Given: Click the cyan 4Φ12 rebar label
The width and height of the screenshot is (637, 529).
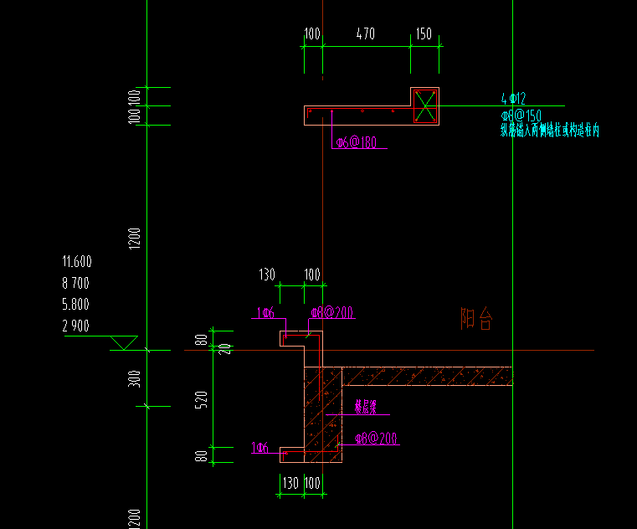Looking at the screenshot, I should pyautogui.click(x=513, y=98).
